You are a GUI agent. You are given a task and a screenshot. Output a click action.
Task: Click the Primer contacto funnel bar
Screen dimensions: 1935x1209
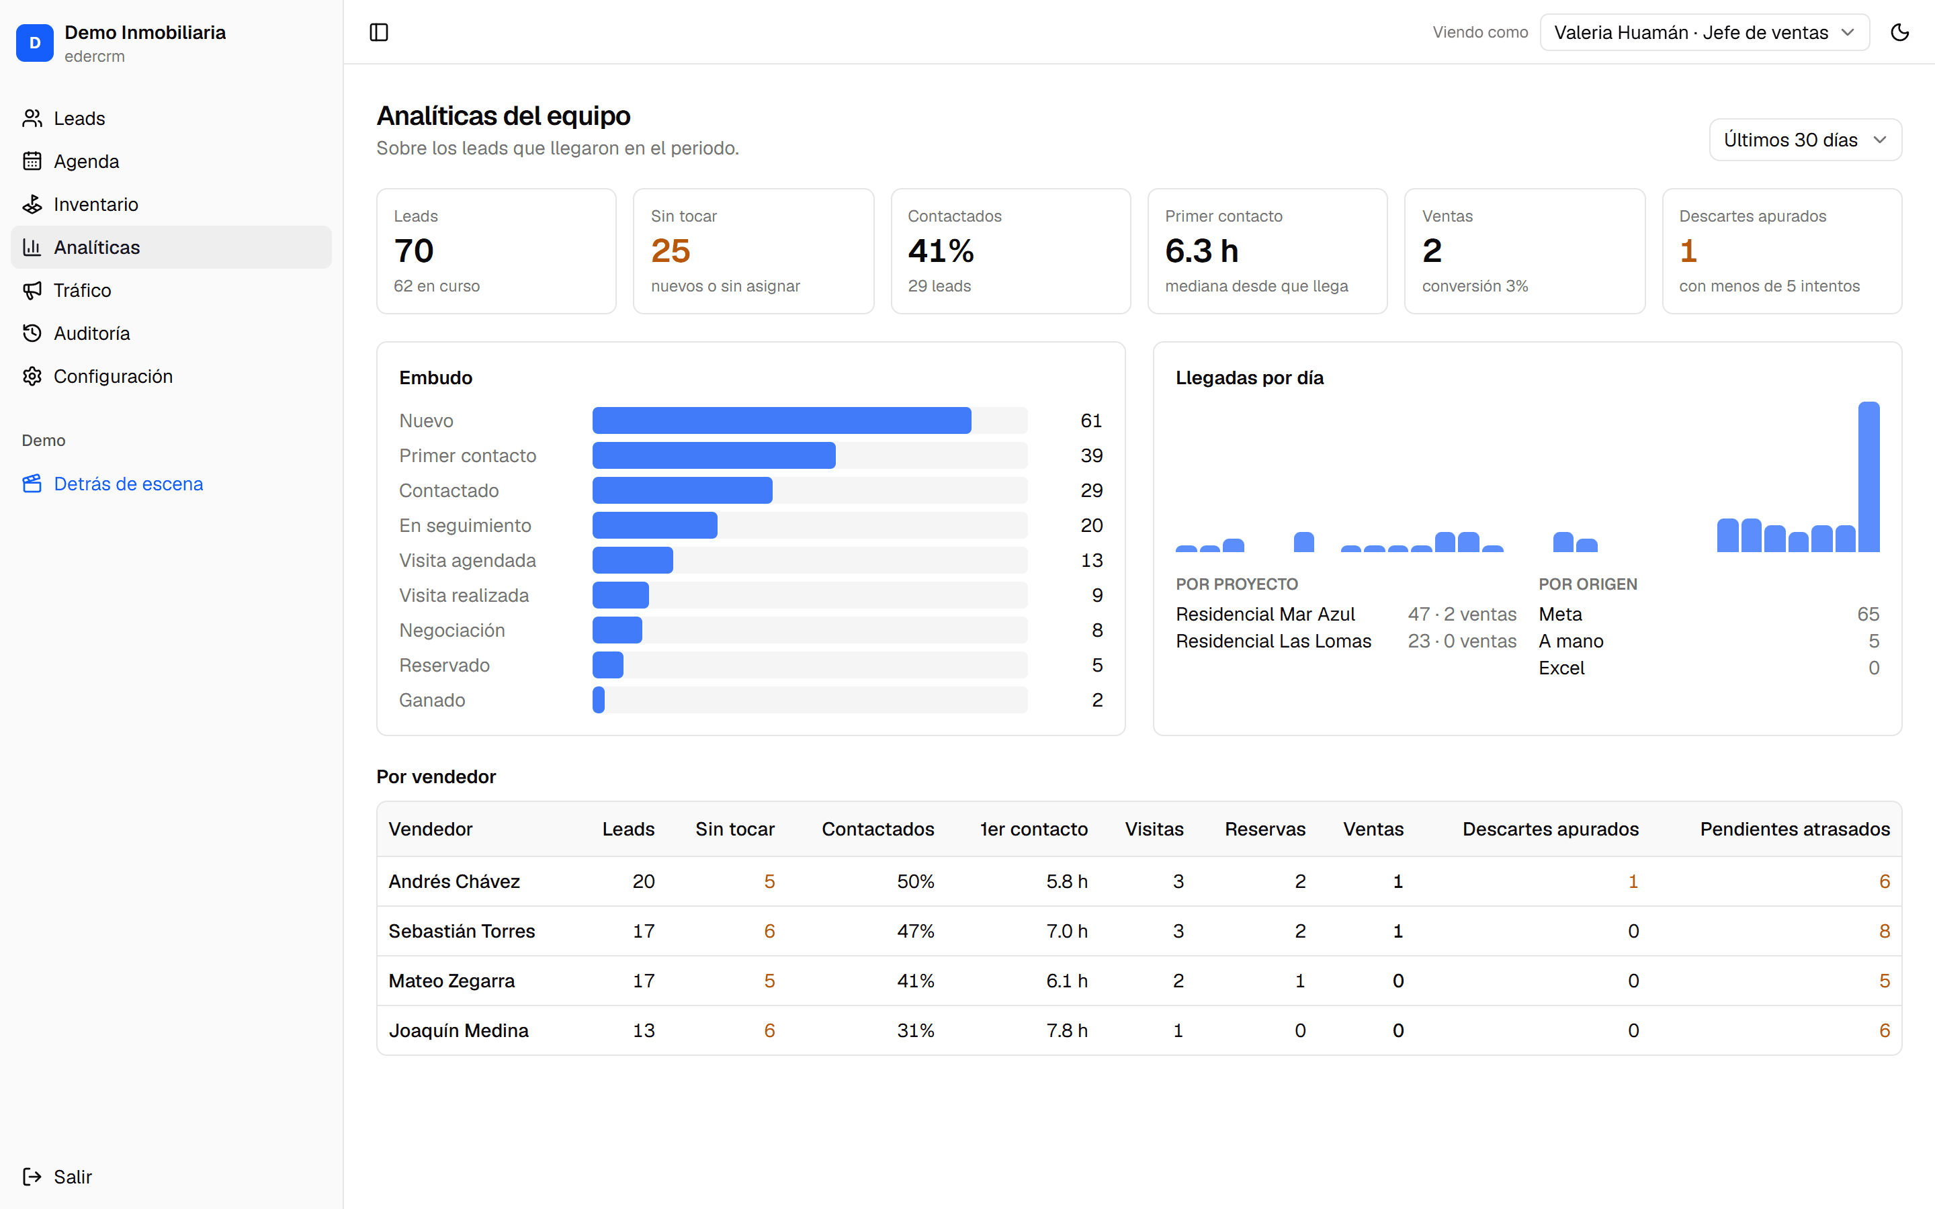[714, 456]
